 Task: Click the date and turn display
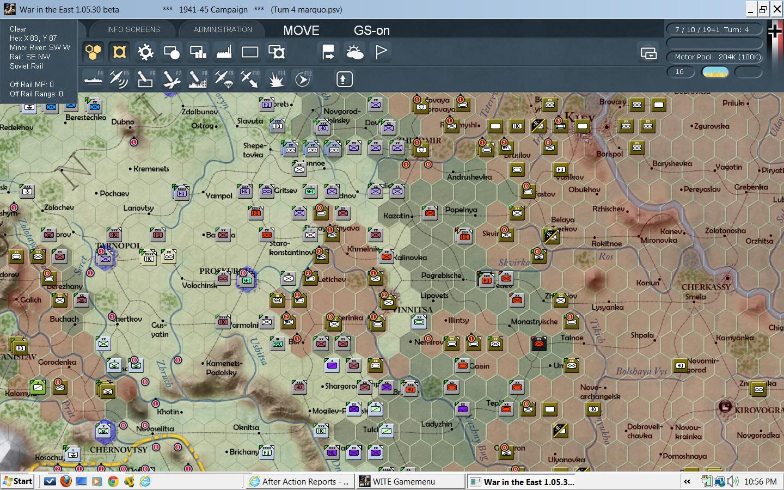714,29
